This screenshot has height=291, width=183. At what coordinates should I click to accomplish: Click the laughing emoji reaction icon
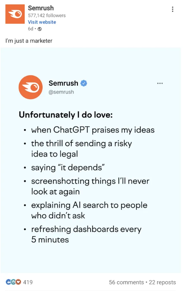click(x=13, y=282)
